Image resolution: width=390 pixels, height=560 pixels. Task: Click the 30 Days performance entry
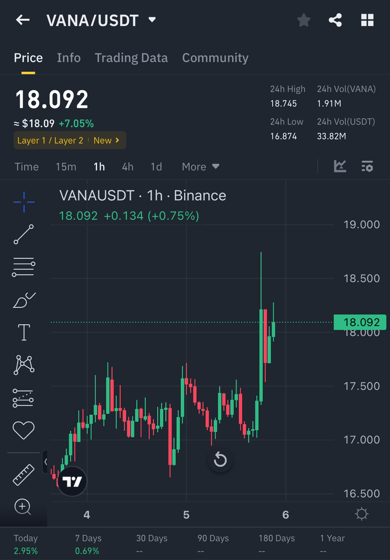[152, 544]
